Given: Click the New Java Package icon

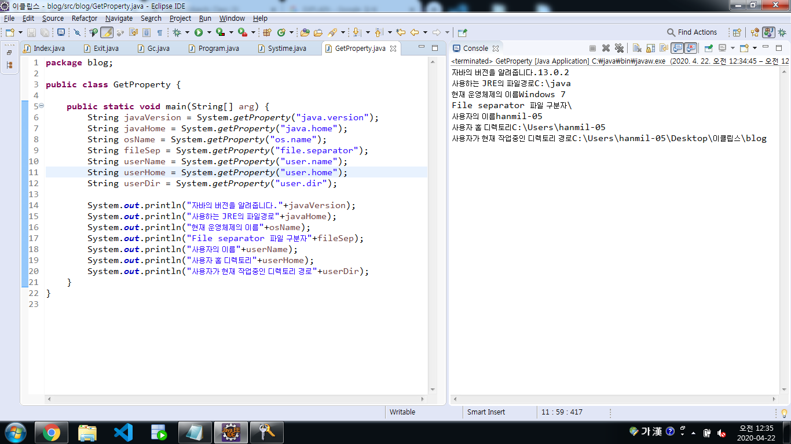Looking at the screenshot, I should pyautogui.click(x=267, y=32).
